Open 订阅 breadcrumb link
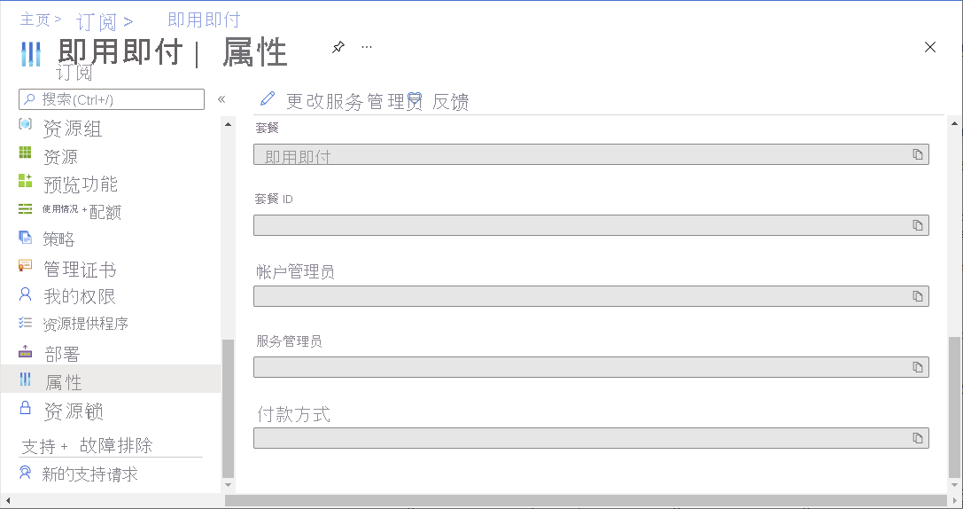The width and height of the screenshot is (963, 509). (97, 22)
